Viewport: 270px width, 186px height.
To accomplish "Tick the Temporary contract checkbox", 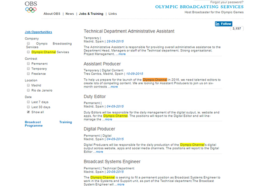I will coord(29,68).
